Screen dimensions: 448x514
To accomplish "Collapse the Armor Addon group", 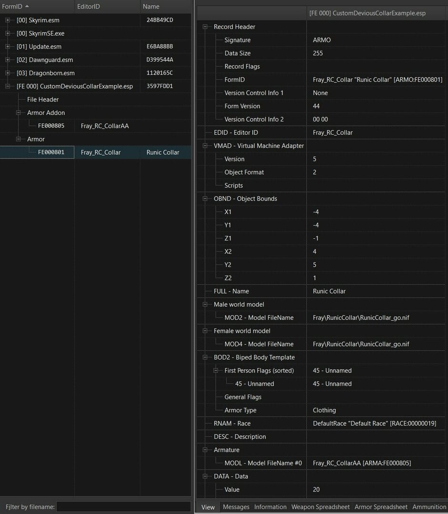I will [19, 112].
